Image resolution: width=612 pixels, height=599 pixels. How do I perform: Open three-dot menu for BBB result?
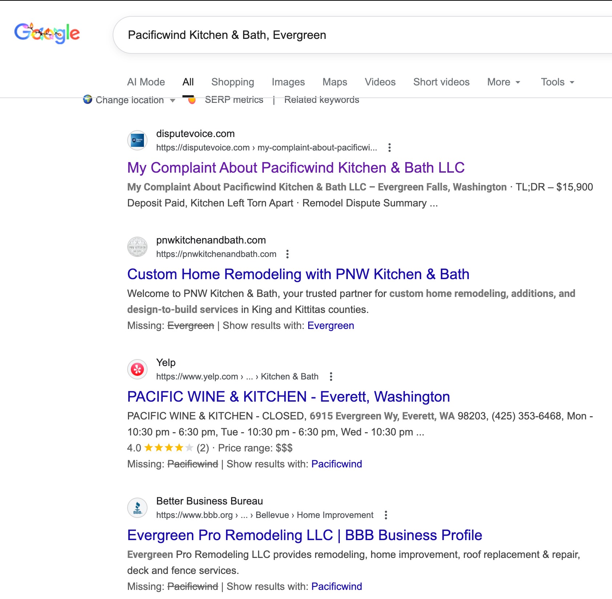pyautogui.click(x=386, y=515)
